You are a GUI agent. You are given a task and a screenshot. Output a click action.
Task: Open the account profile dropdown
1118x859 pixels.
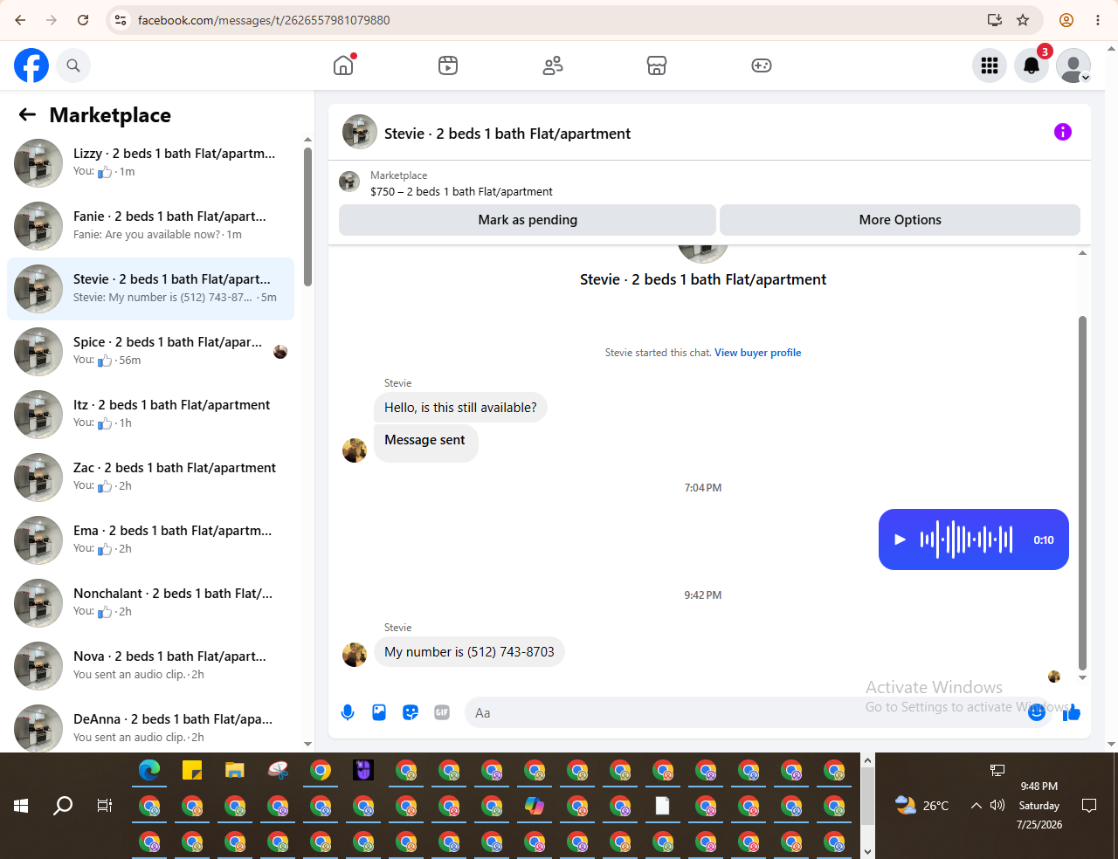1073,65
